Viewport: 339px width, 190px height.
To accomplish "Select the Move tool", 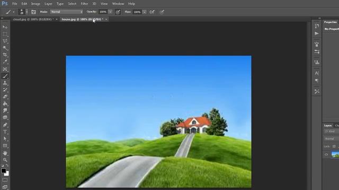I will point(5,27).
